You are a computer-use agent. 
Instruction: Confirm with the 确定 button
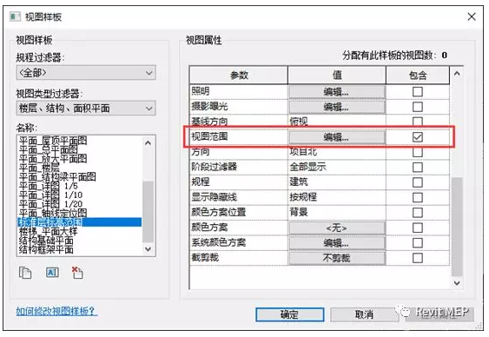290,314
